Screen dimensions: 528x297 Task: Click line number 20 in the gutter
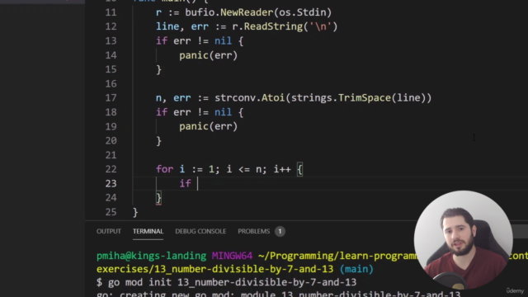coord(111,141)
